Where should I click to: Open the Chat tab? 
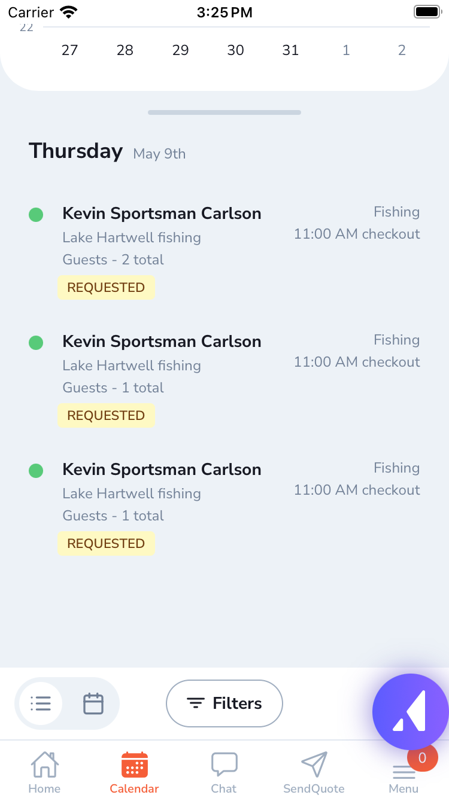tap(224, 772)
